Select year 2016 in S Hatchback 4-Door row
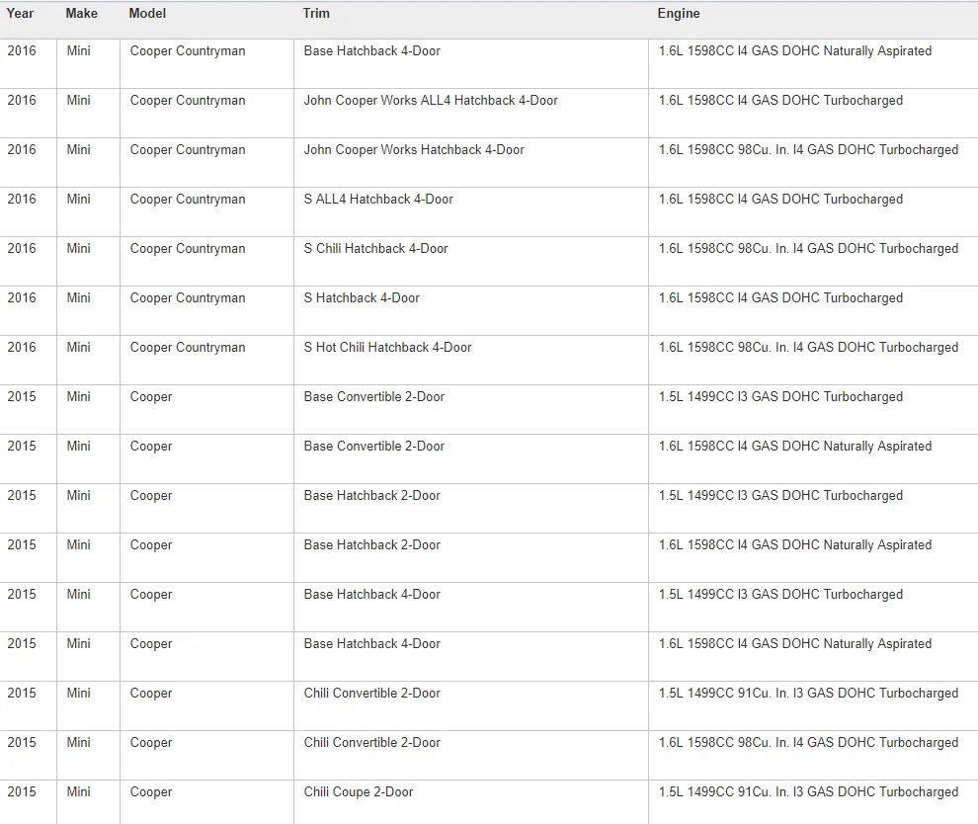Image resolution: width=978 pixels, height=824 pixels. click(x=21, y=298)
